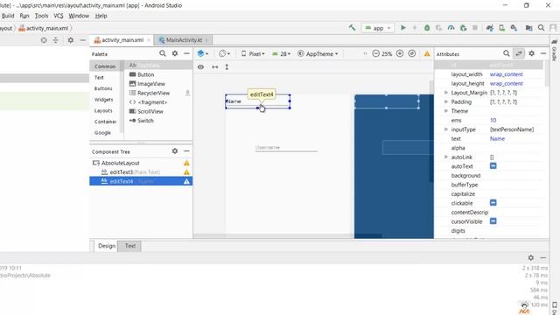Open the Run menu

[x=24, y=16]
